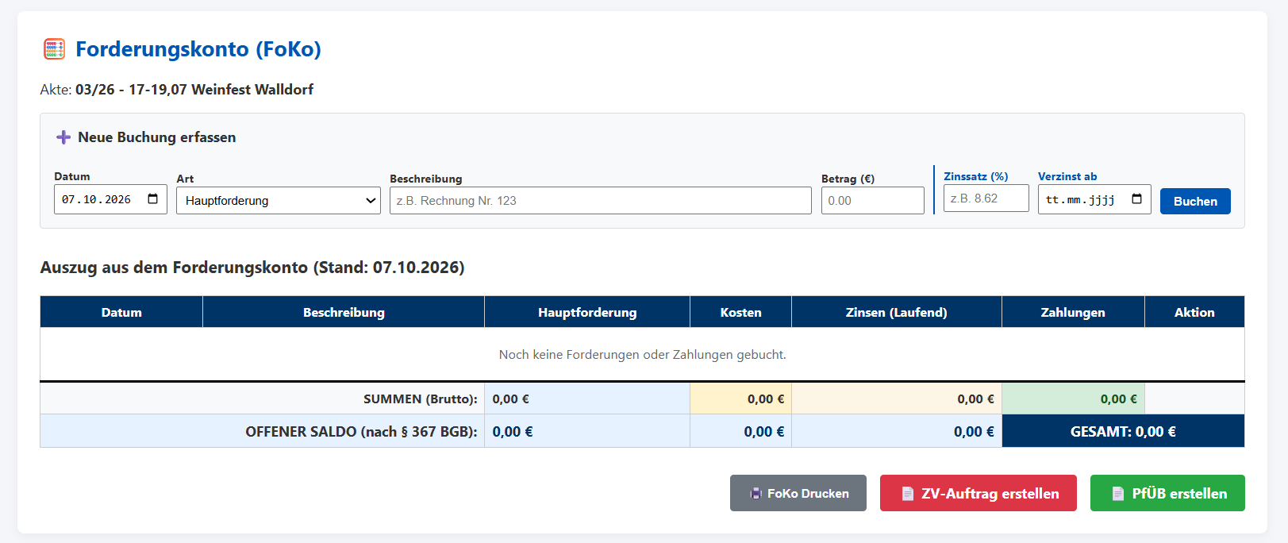
Task: Click the abacus icon beside Forderungskonto title
Action: [x=54, y=49]
